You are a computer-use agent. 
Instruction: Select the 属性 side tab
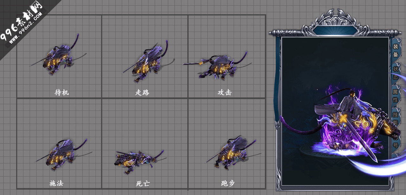click(396, 96)
